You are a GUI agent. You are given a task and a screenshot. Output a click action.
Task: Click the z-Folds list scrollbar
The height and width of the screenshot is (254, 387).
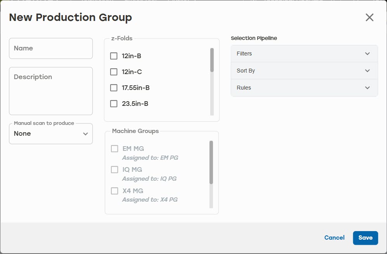pos(212,60)
